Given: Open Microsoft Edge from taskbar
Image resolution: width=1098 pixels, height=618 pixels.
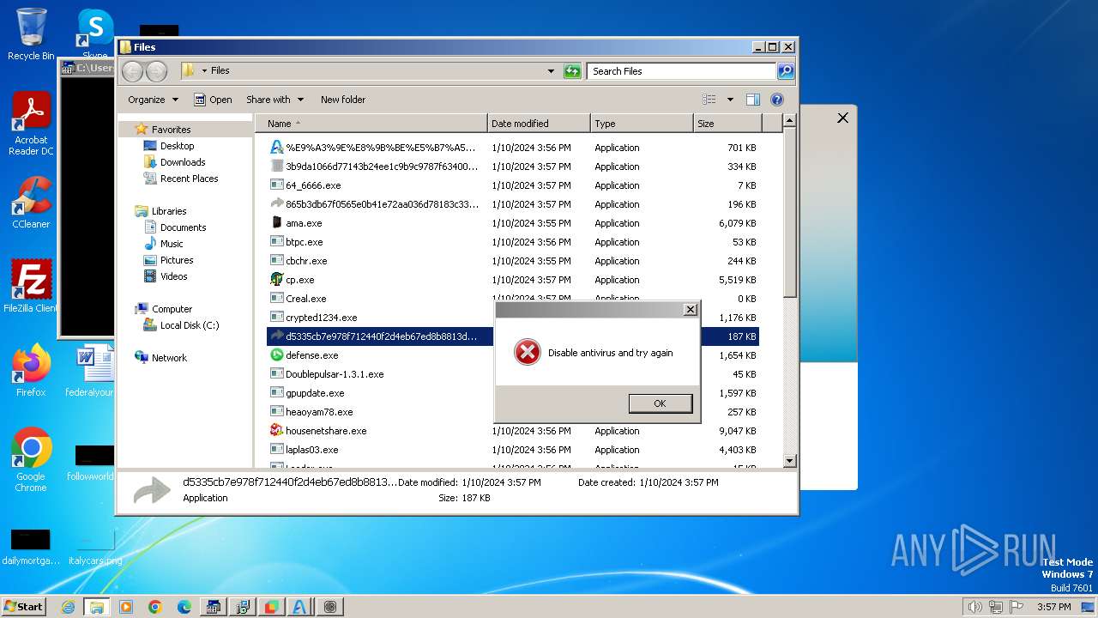Looking at the screenshot, I should (x=184, y=607).
